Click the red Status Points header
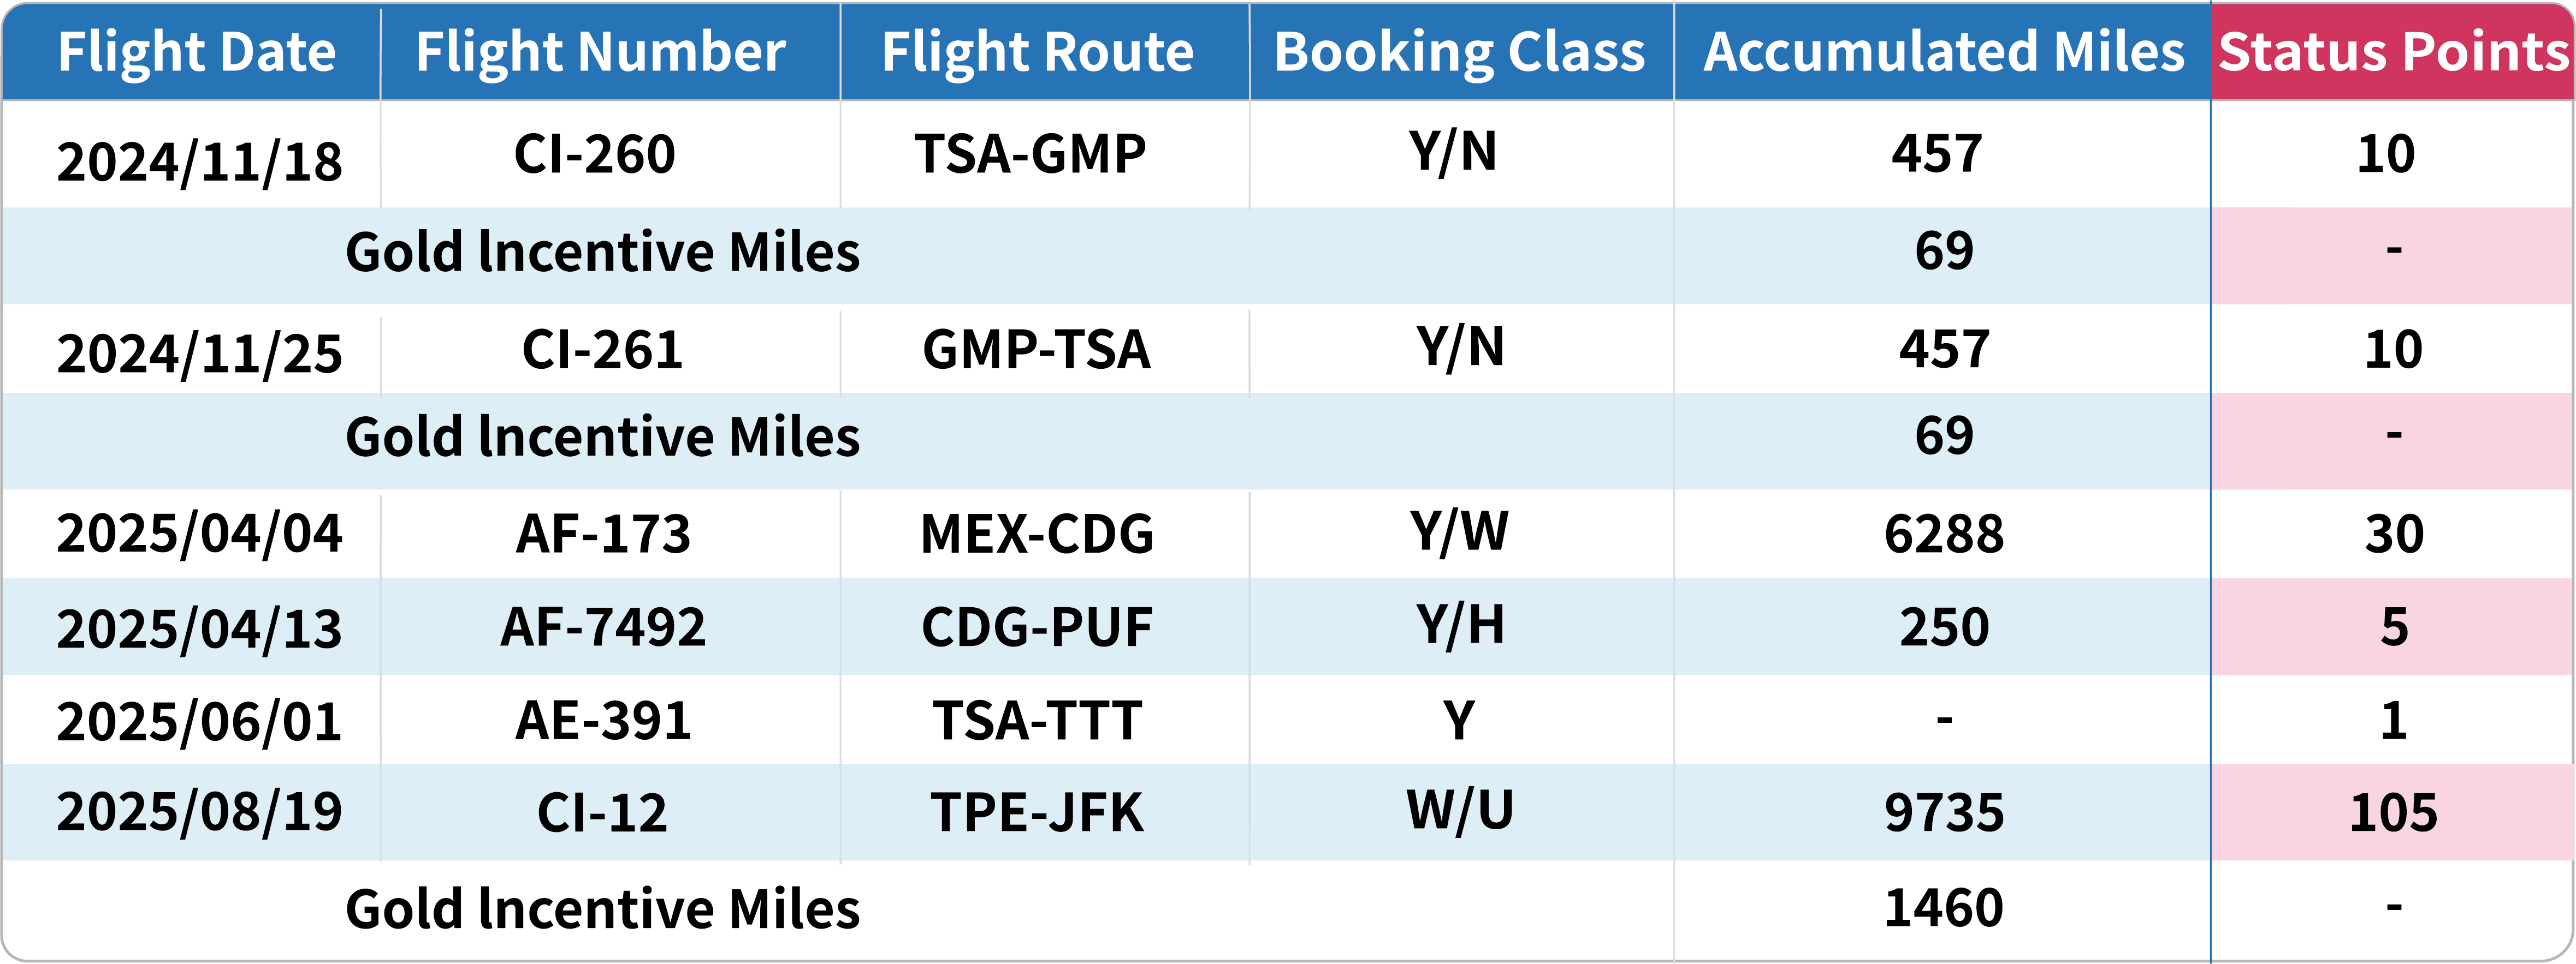This screenshot has width=2576, height=964. click(2393, 52)
